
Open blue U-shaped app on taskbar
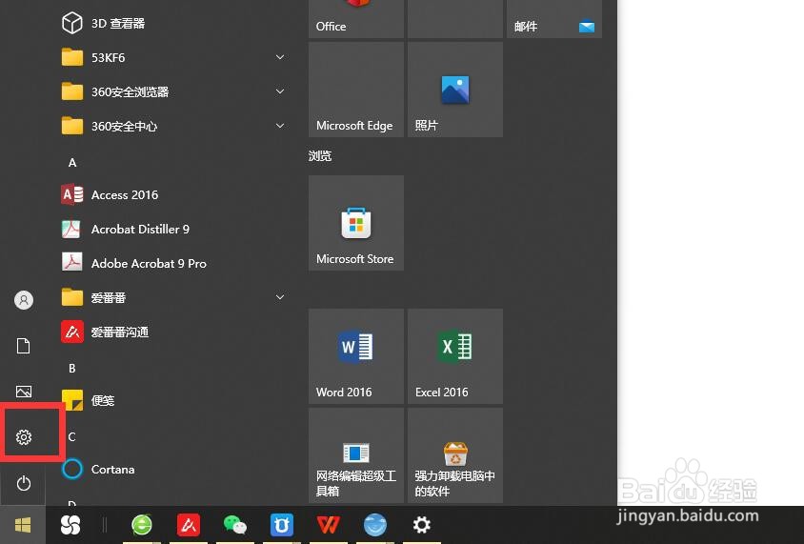(x=282, y=525)
